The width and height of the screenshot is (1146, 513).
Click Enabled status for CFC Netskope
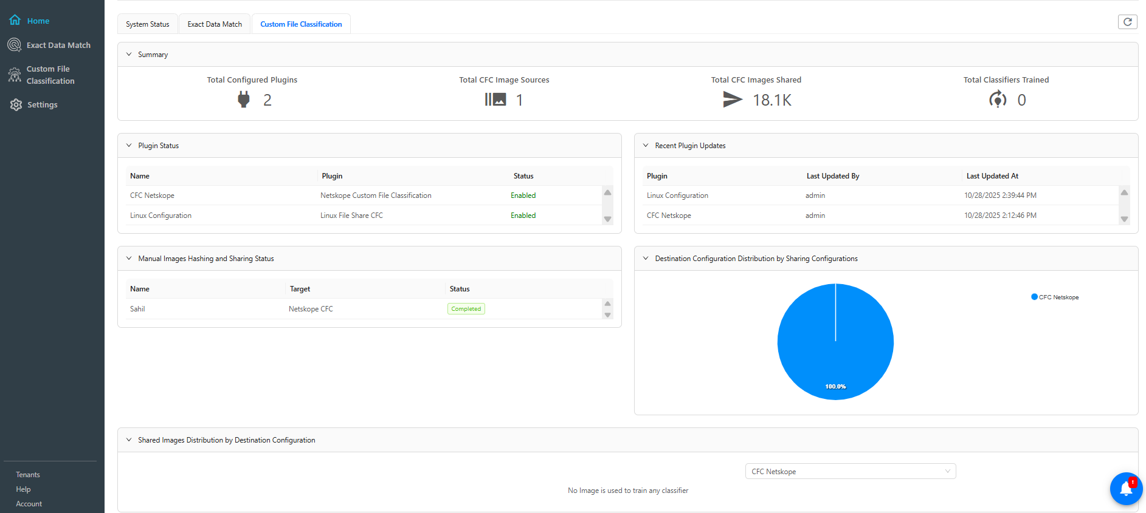523,195
